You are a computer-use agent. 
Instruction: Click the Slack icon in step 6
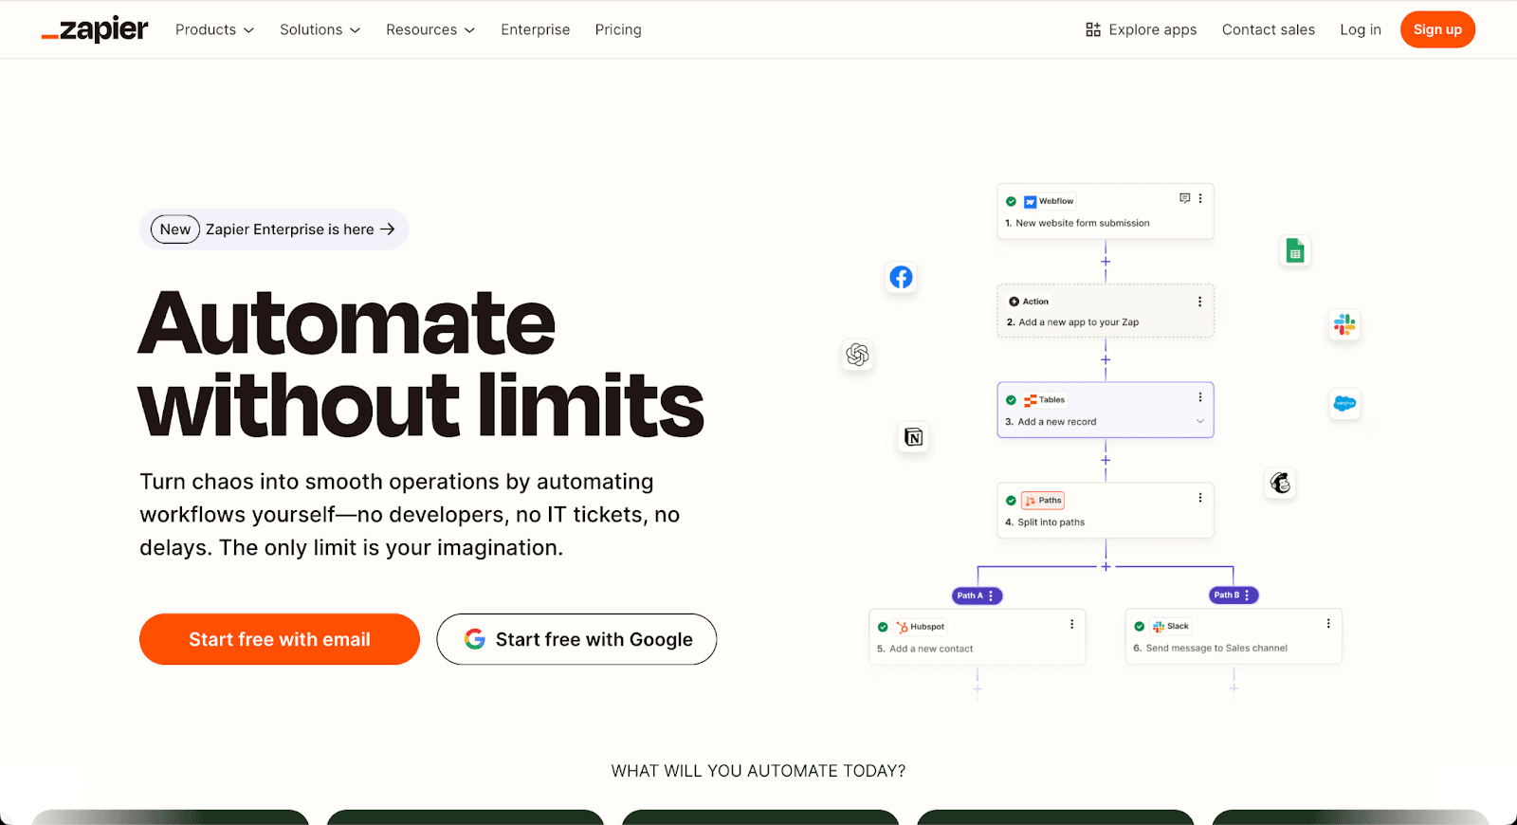tap(1158, 626)
